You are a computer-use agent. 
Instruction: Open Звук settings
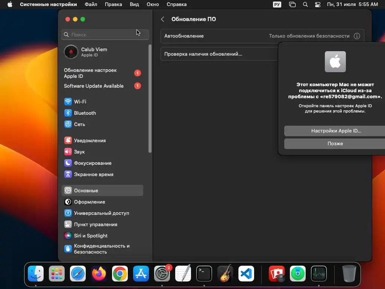[x=102, y=152]
